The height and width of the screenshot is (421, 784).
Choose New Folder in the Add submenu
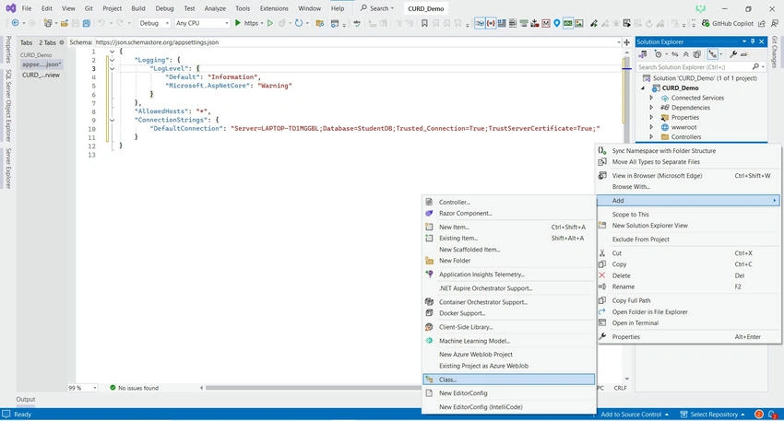pos(509,261)
